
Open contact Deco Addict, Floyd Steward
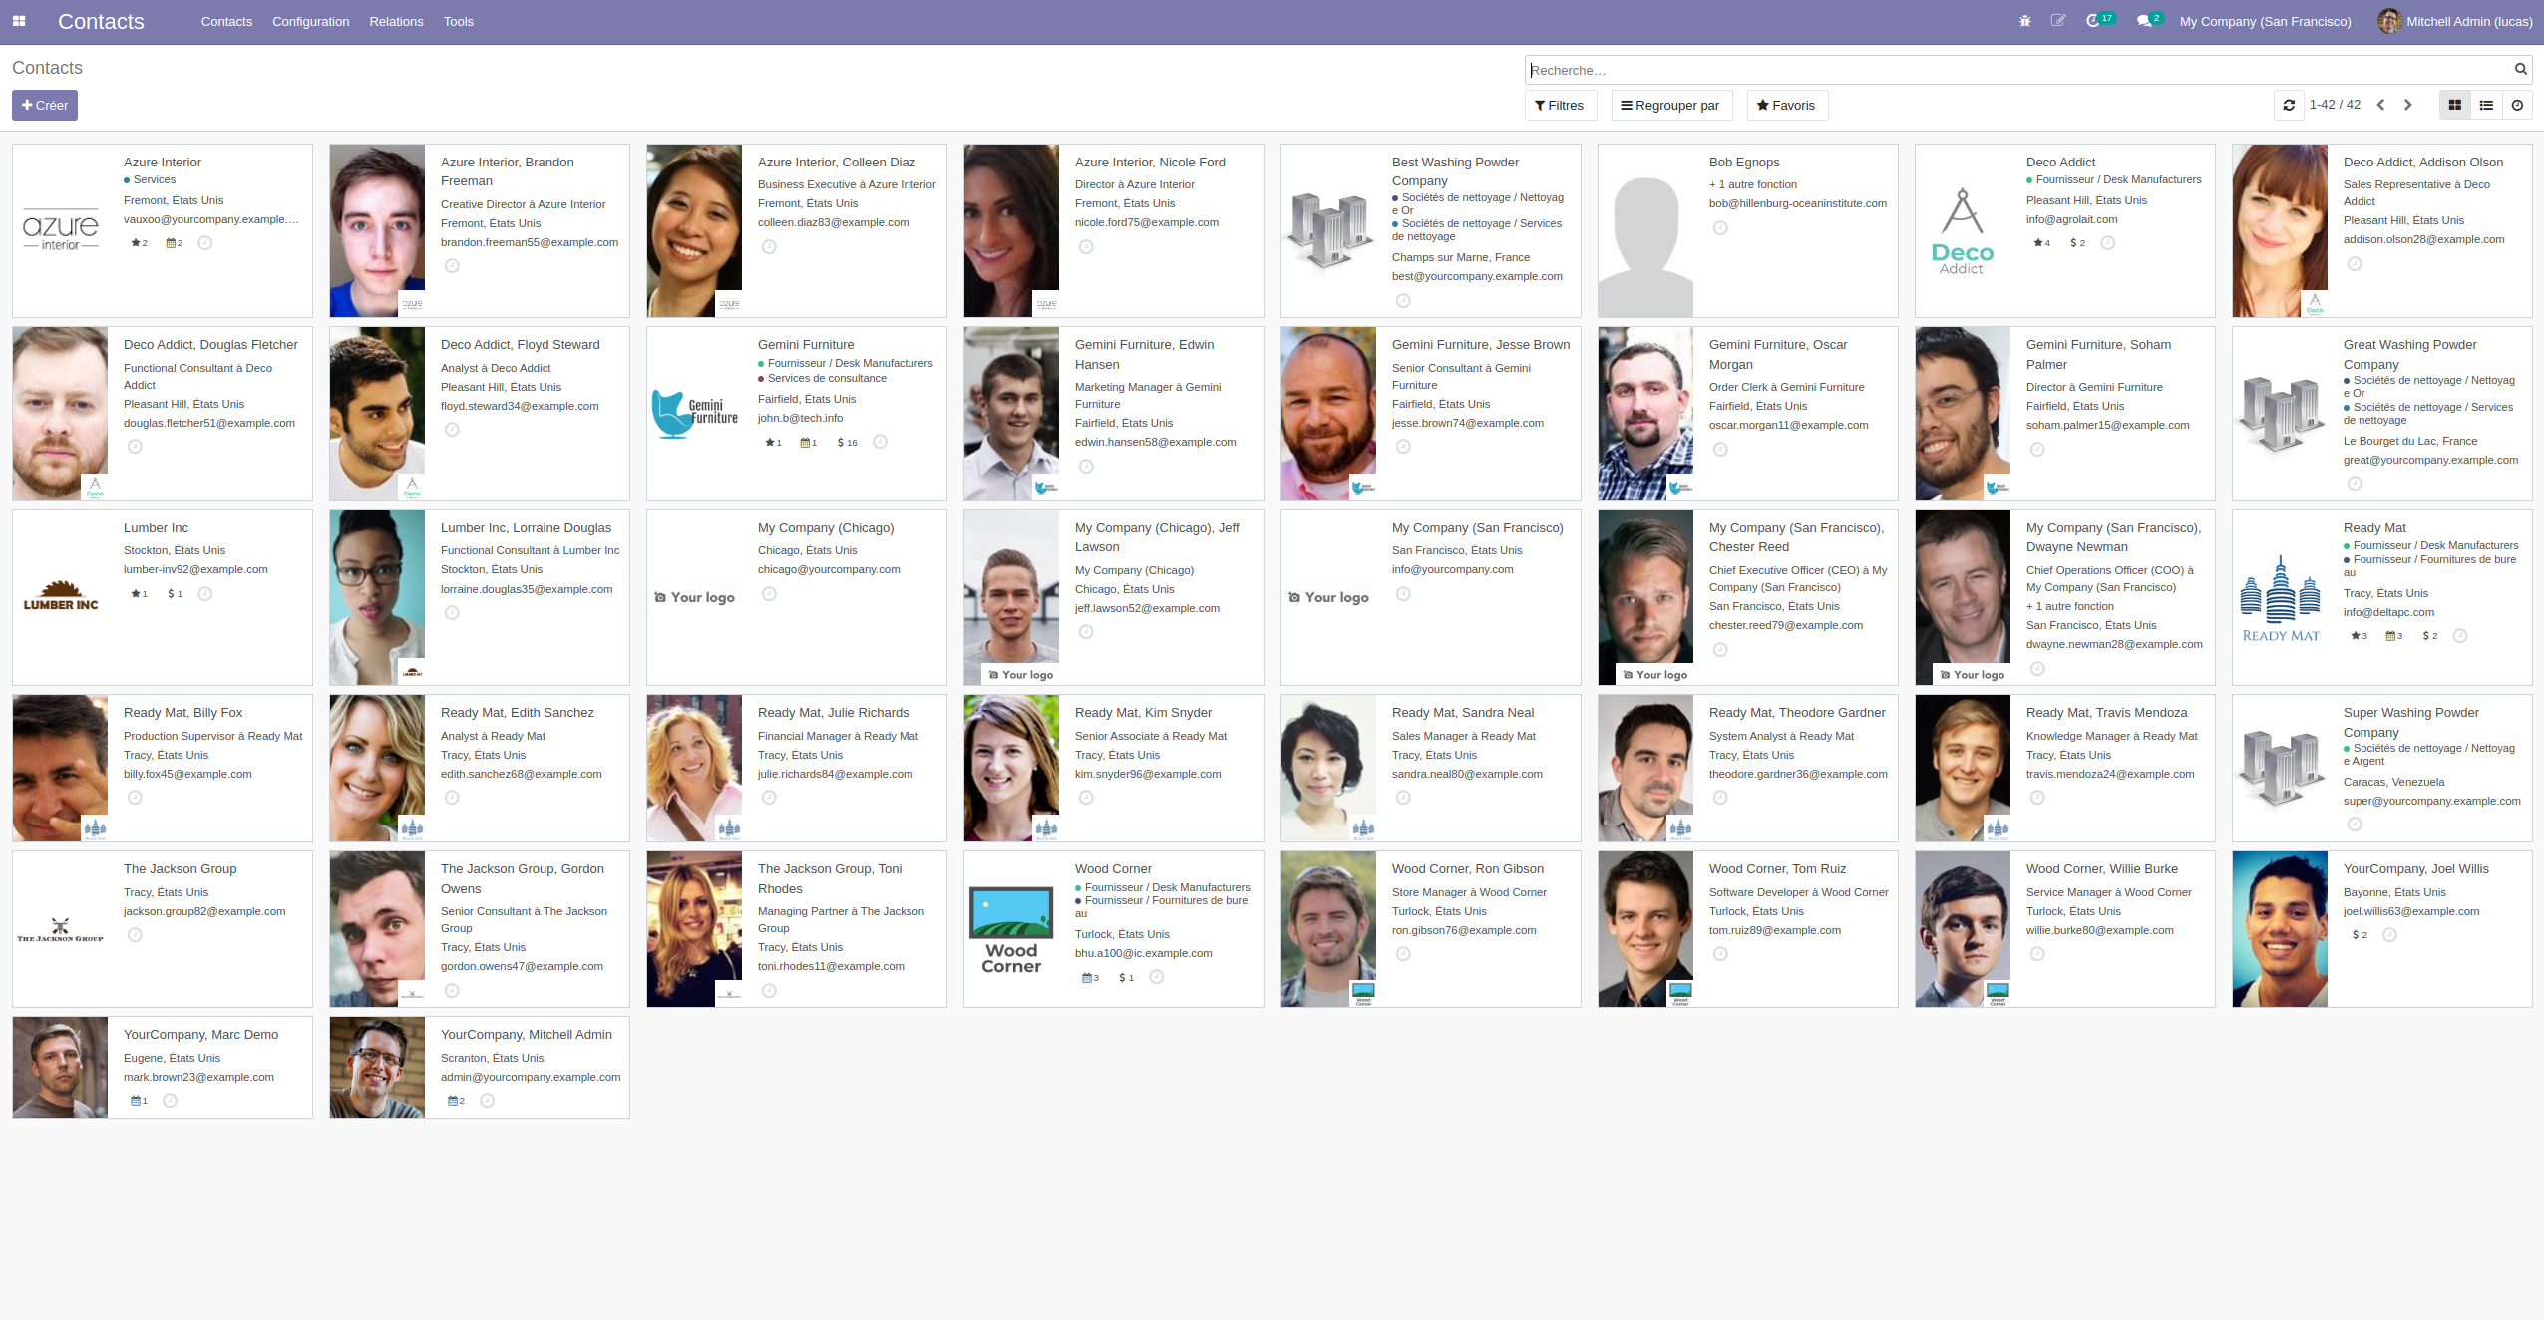click(520, 345)
